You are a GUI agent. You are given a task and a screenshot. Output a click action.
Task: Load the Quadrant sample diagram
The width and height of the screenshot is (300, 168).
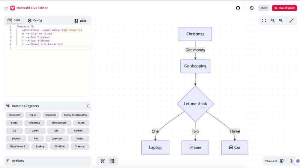(57, 138)
